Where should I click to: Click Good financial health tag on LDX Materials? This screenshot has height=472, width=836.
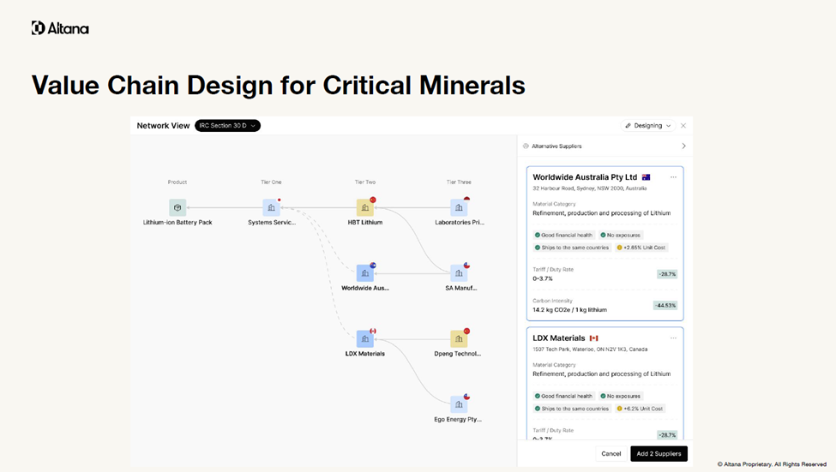(564, 396)
